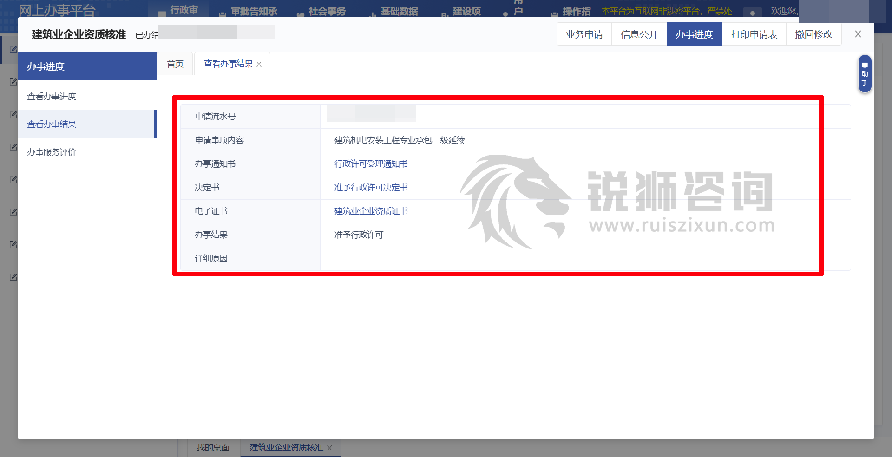Click the 办事结果 label
The height and width of the screenshot is (457, 892).
click(x=211, y=235)
